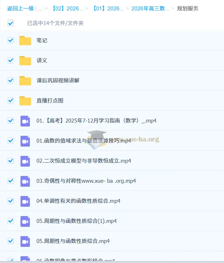Click video icon for 01.函数的值域求法与最值速算技巧

click(x=25, y=141)
